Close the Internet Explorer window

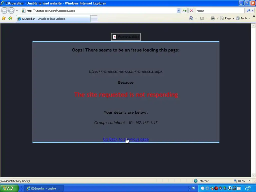coord(253,3)
